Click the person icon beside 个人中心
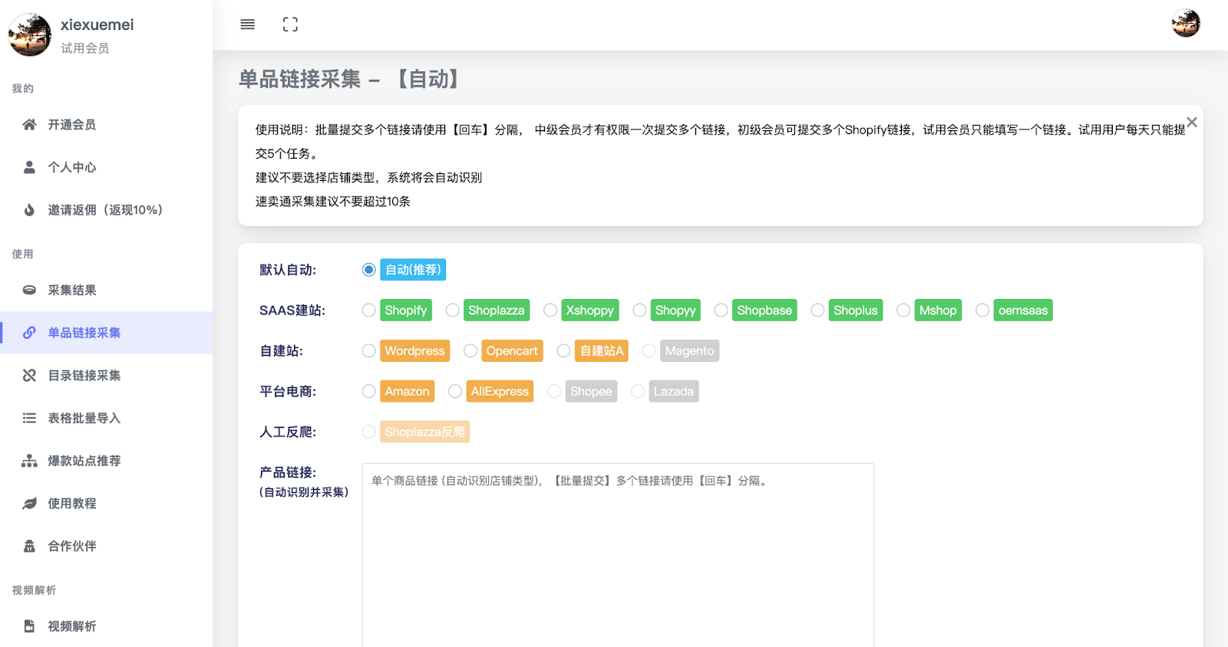Viewport: 1228px width, 647px height. coord(29,167)
